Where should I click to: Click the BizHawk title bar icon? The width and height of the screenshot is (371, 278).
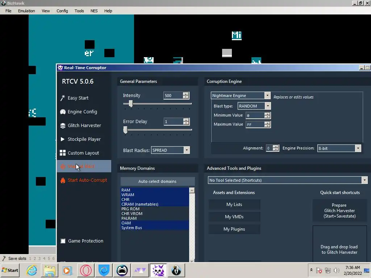(x=3, y=3)
